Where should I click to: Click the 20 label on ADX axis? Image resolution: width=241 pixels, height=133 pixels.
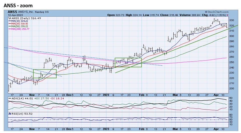(x=231, y=107)
